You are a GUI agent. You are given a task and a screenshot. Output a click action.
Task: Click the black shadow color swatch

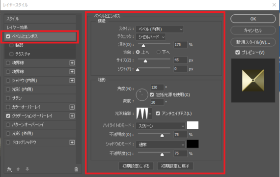193,144
